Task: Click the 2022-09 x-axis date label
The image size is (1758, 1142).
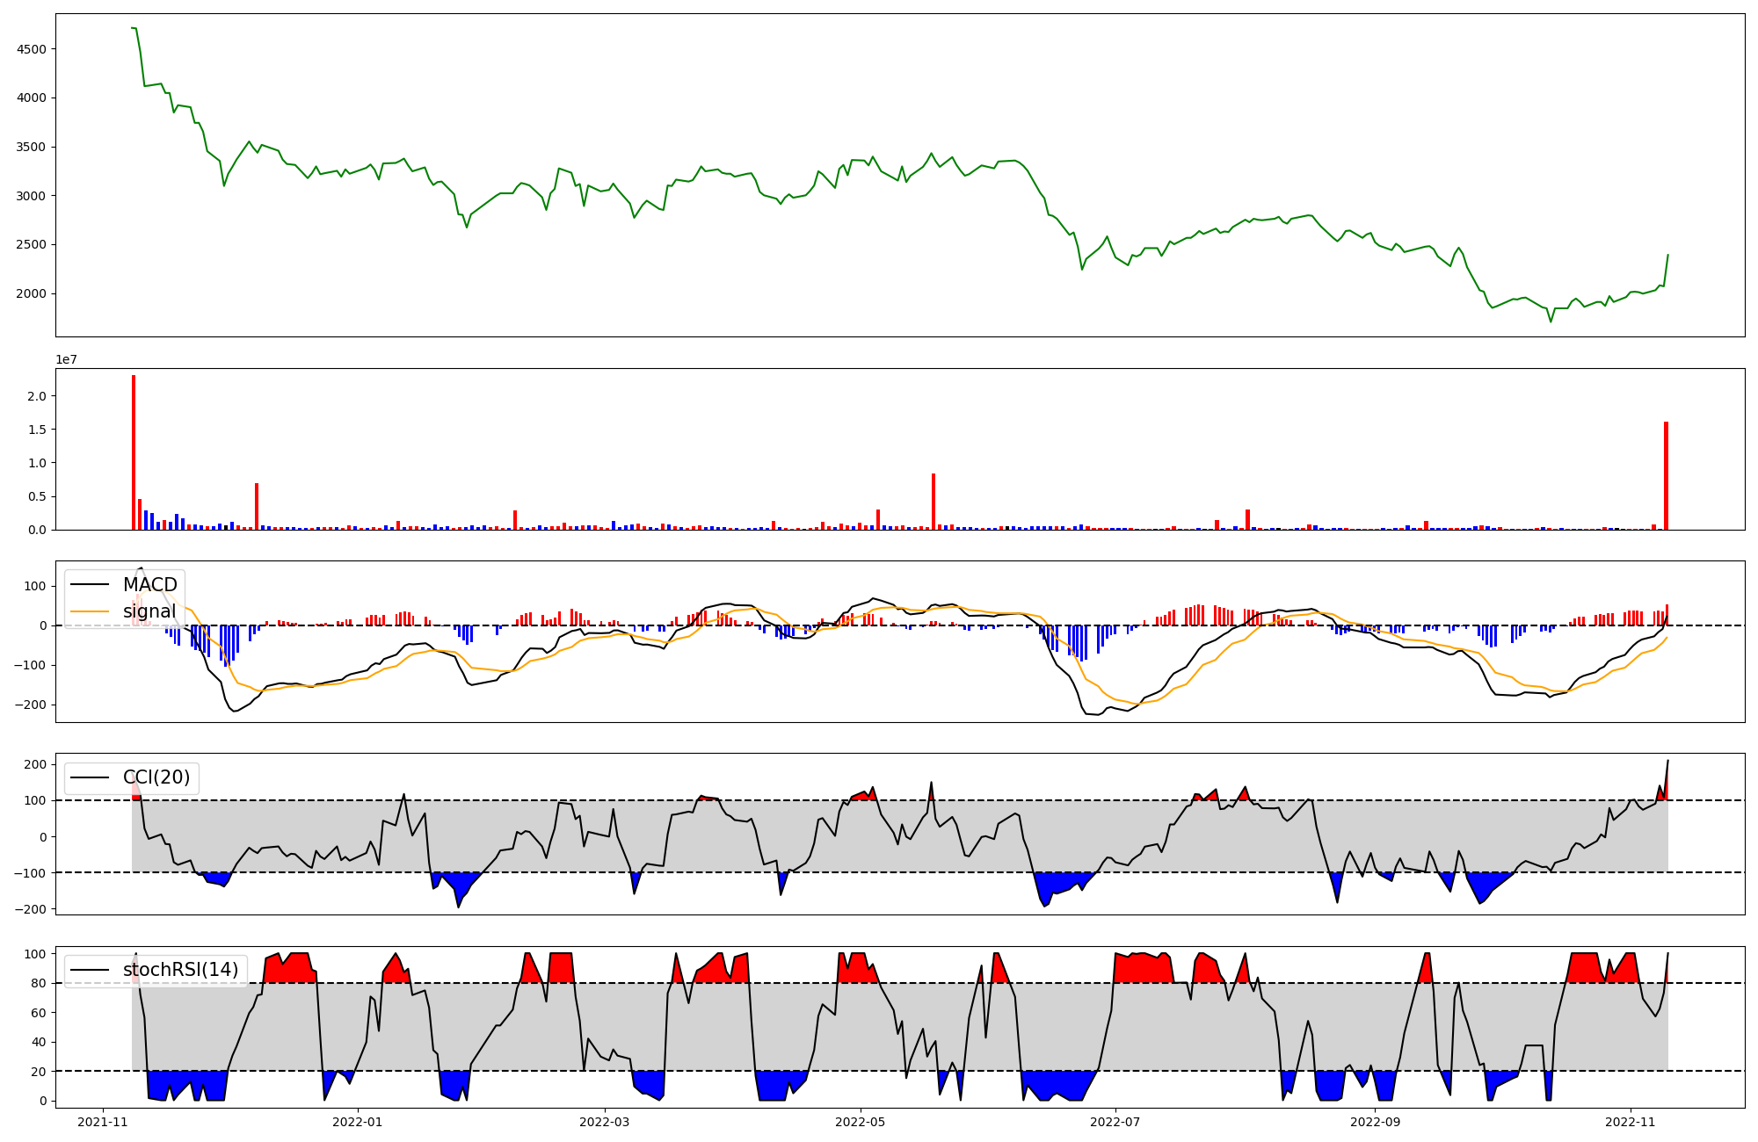Action: point(1375,1122)
